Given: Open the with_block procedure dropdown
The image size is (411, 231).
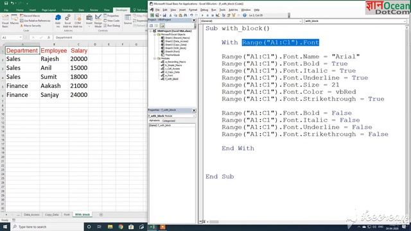Looking at the screenshot, I should [405, 21].
